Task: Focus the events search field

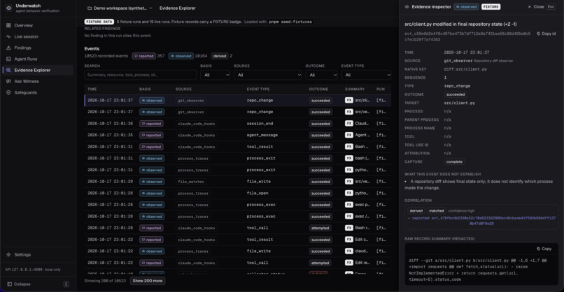Action: point(140,75)
